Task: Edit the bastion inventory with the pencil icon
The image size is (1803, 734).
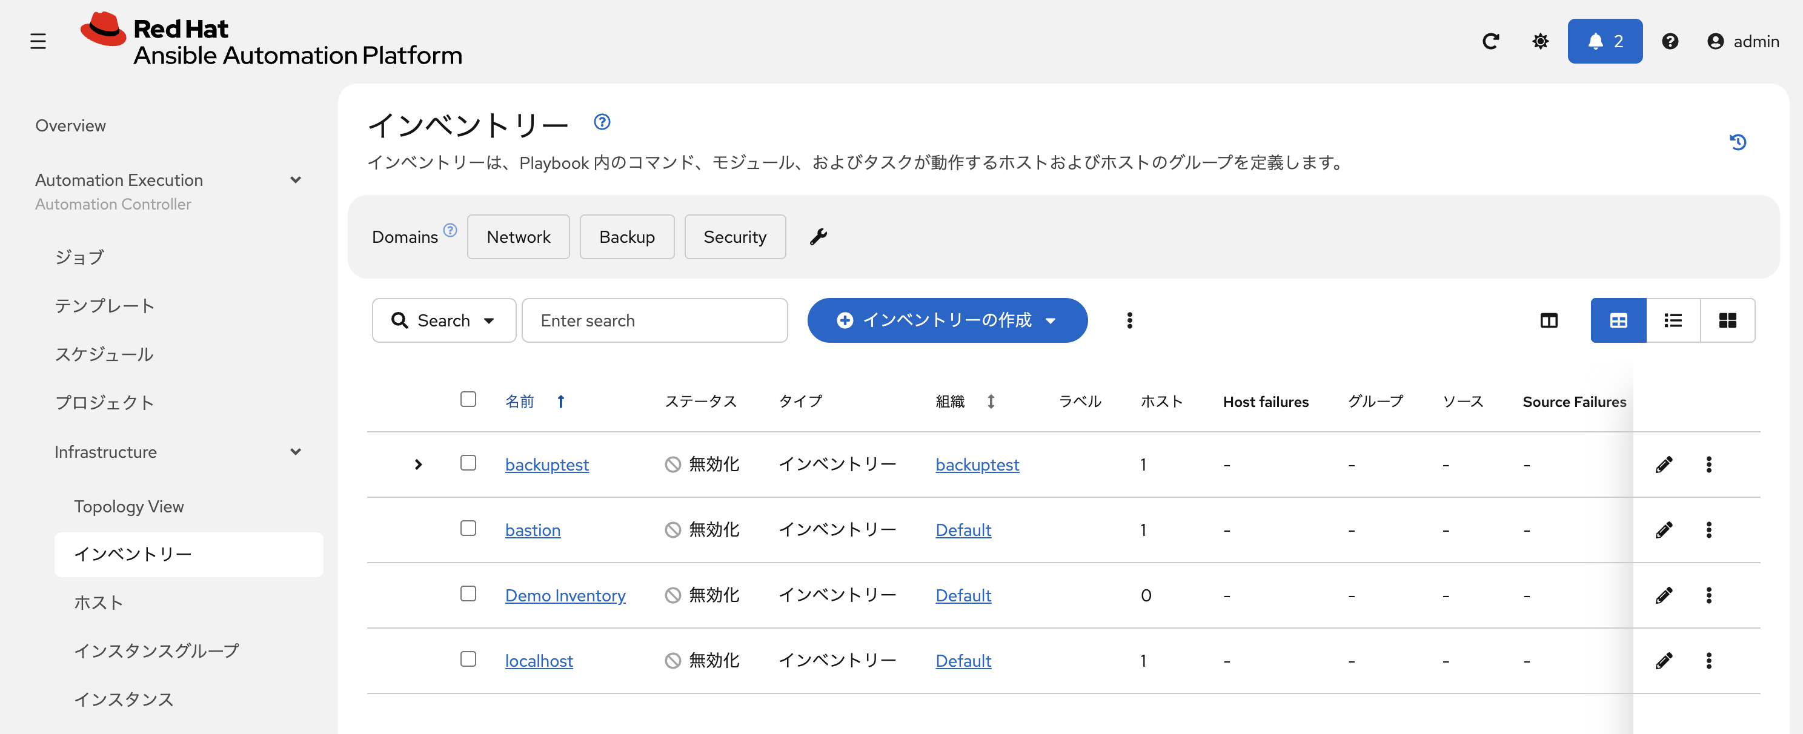Action: tap(1664, 530)
